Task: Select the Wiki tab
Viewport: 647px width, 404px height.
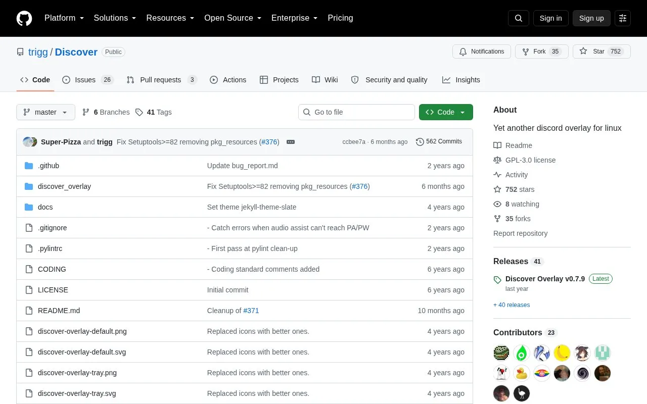Action: point(325,80)
